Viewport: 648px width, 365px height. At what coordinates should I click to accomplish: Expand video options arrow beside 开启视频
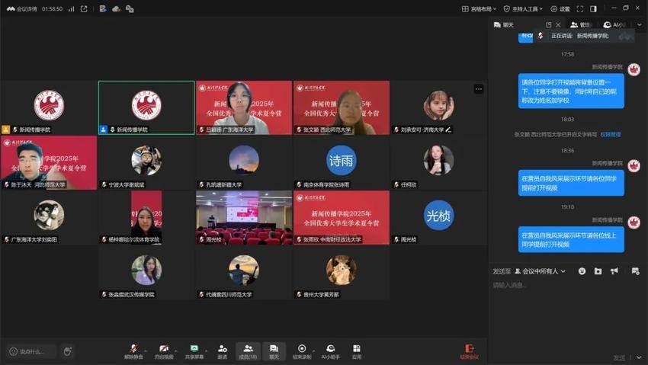[175, 351]
